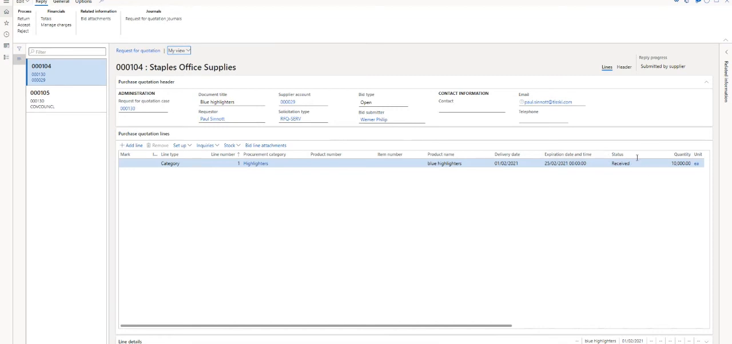732x344 pixels.
Task: Open the Edit menu
Action: click(22, 2)
